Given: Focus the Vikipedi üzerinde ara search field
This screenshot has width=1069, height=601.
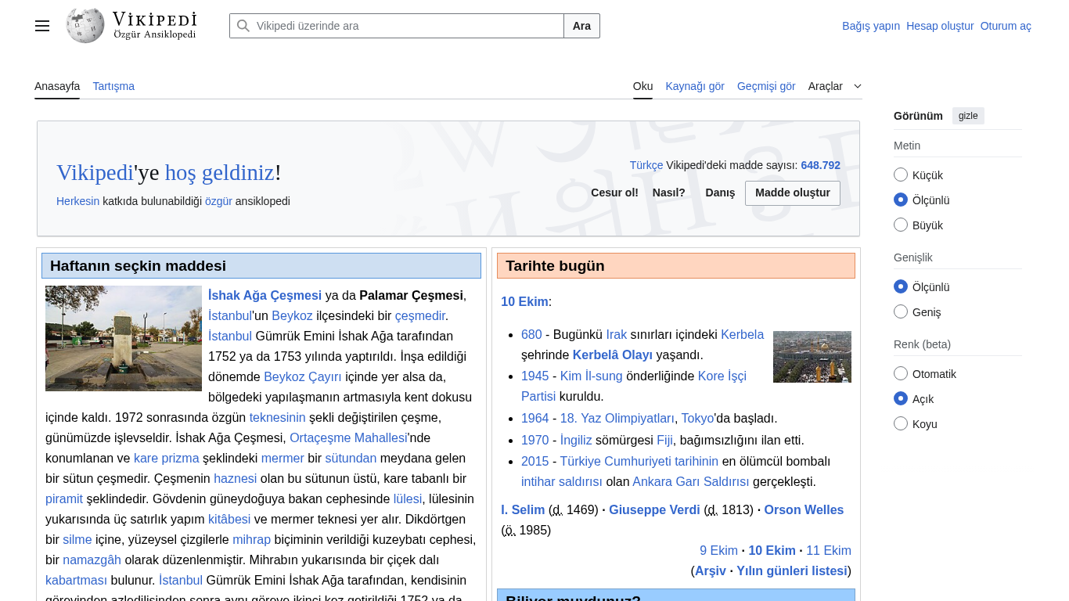Looking at the screenshot, I should (x=407, y=26).
